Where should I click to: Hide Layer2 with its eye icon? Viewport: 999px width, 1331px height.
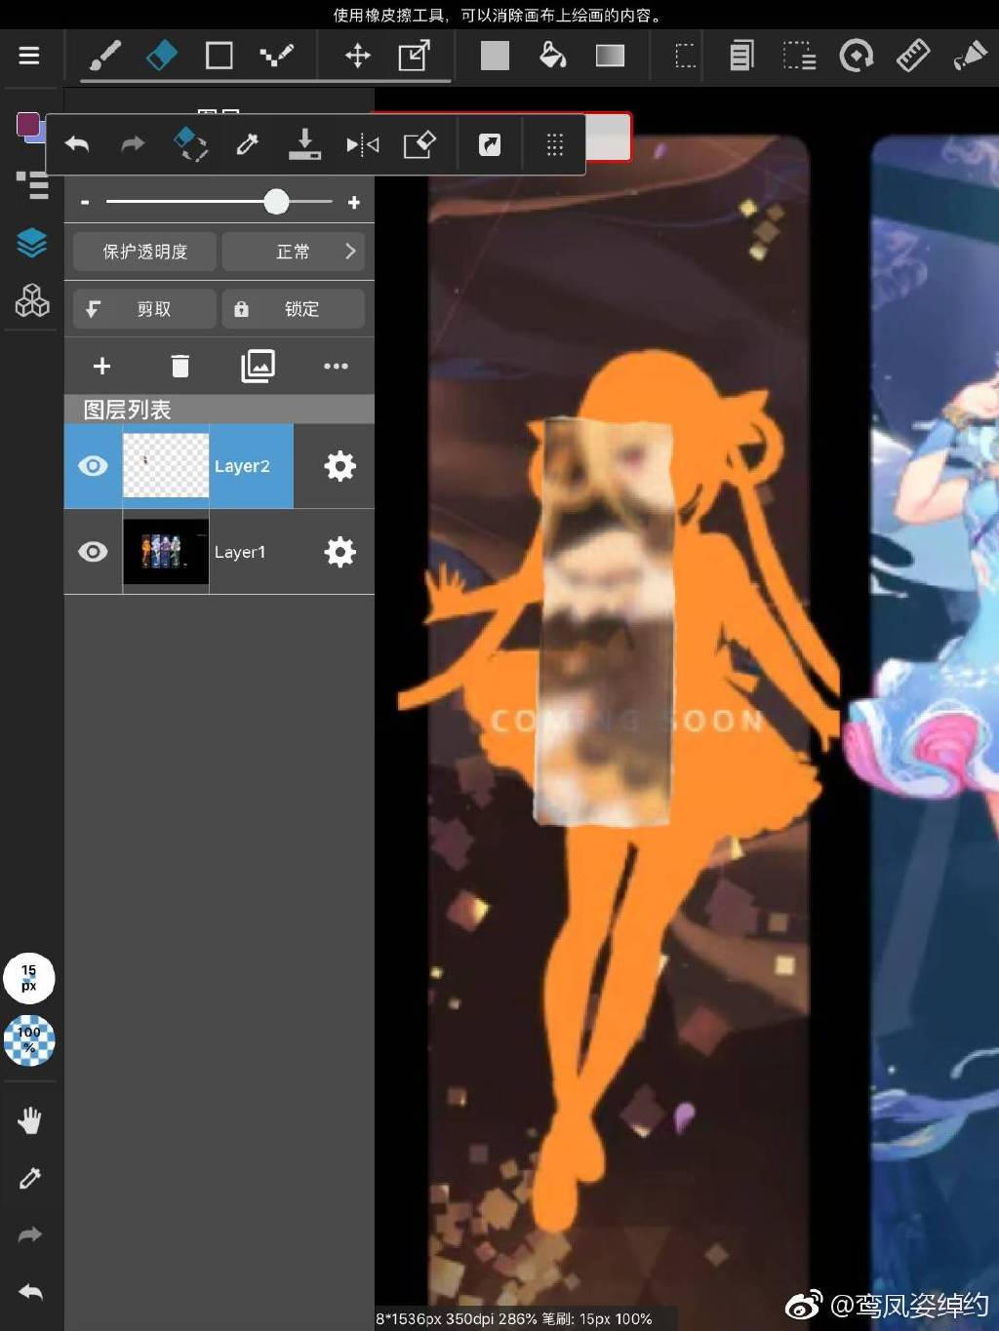(x=93, y=466)
